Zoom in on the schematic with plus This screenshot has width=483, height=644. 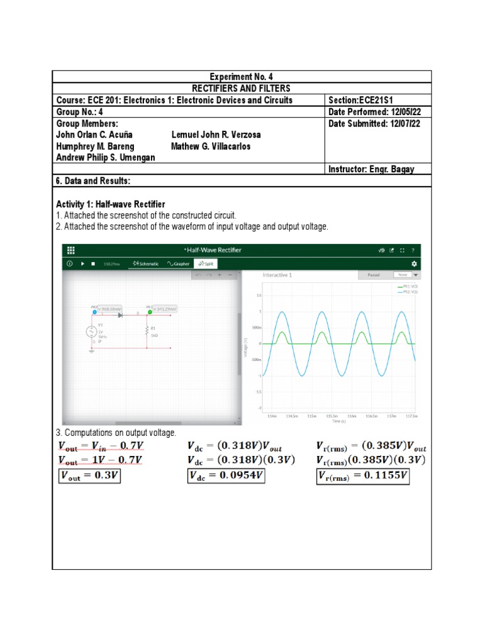click(x=219, y=275)
